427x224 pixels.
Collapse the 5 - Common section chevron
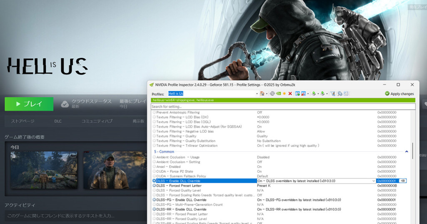pyautogui.click(x=407, y=152)
